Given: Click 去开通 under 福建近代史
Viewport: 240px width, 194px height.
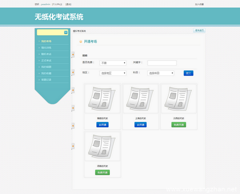Looking at the screenshot, I should coord(102,125).
